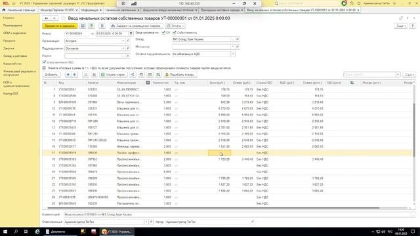Click the Добавить button

[51, 75]
